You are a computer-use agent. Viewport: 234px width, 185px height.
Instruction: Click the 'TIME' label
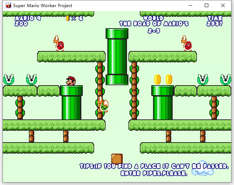tap(215, 18)
